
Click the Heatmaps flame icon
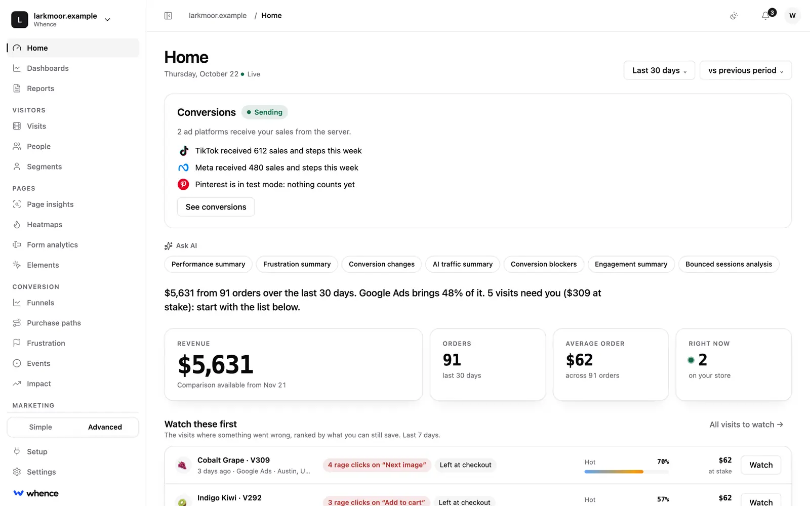tap(17, 225)
